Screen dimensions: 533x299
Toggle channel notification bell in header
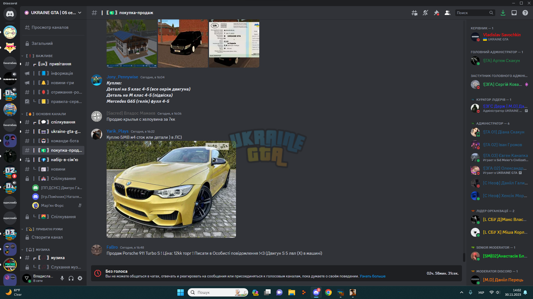(425, 13)
